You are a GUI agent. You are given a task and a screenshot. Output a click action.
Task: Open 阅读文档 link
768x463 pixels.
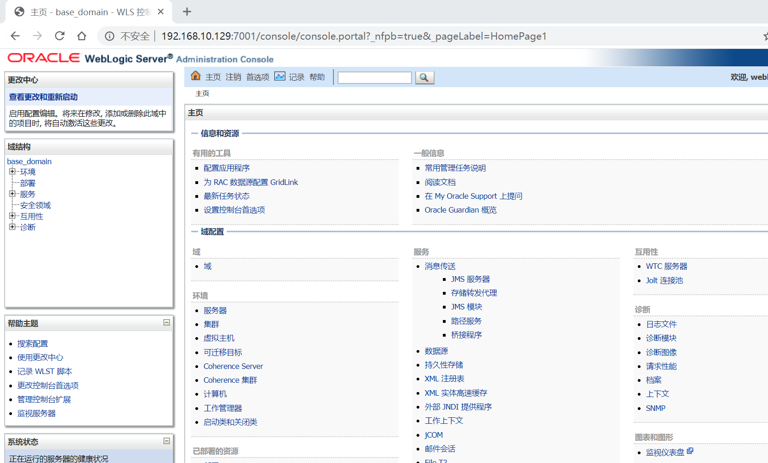click(x=440, y=182)
